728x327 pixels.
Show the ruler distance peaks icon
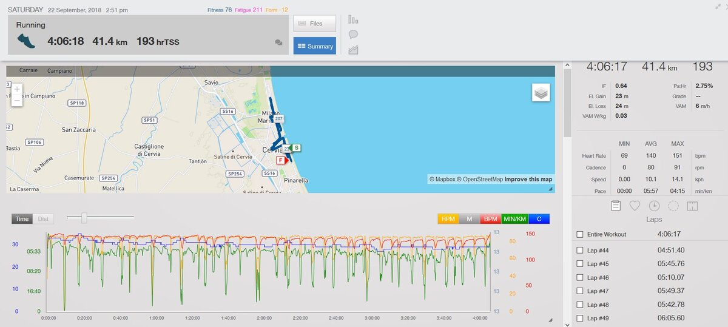(692, 206)
